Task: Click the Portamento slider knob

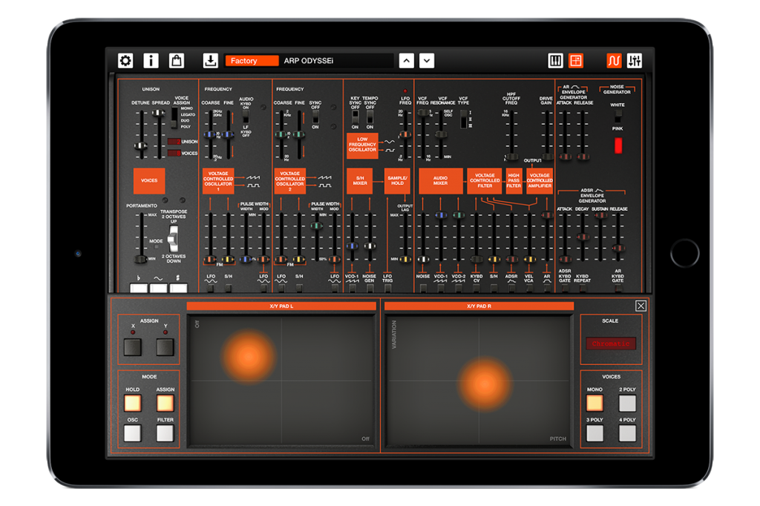Action: point(140,259)
